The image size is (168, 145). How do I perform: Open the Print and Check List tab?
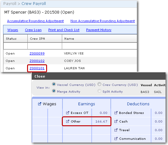(64, 30)
